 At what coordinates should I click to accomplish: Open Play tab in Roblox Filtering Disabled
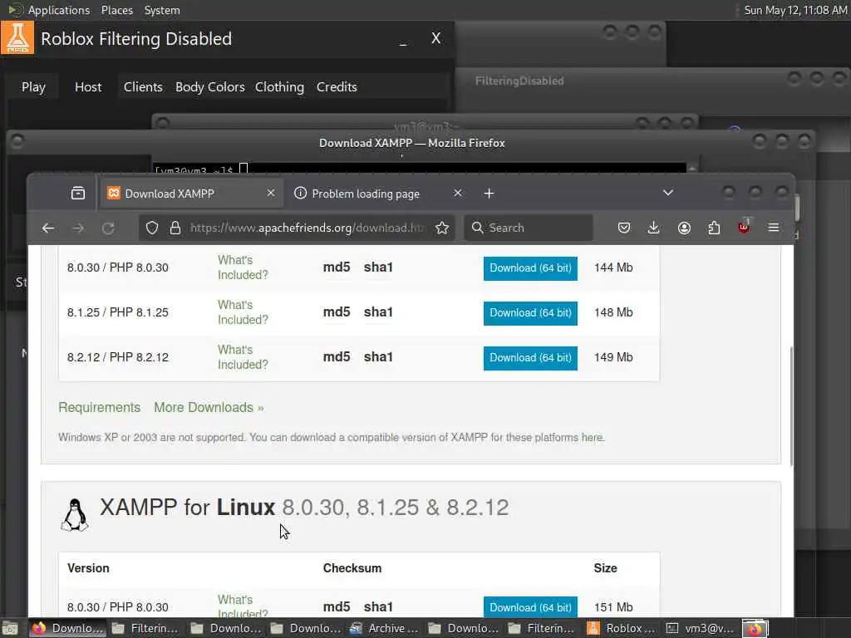(x=33, y=86)
